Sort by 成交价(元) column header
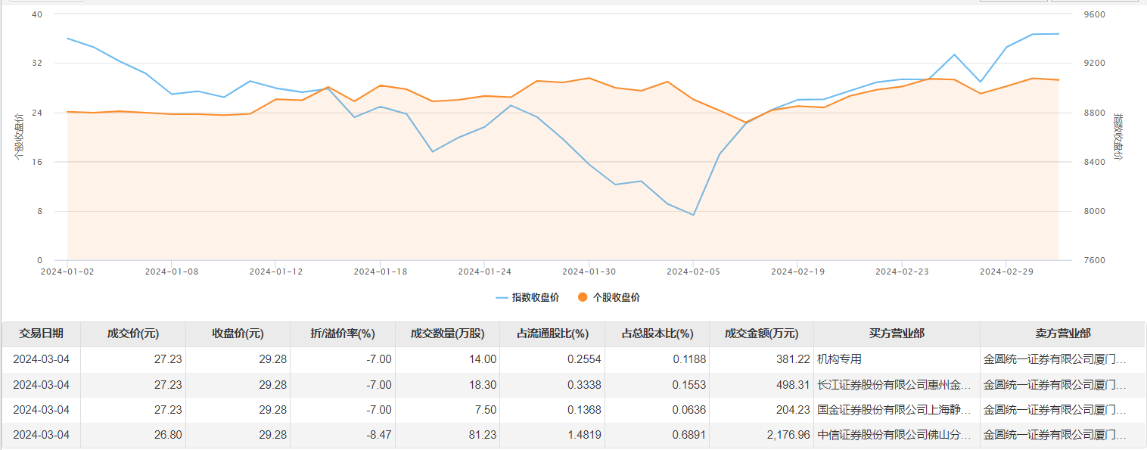 pyautogui.click(x=133, y=334)
